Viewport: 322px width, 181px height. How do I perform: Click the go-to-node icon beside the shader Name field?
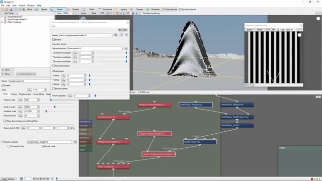pyautogui.click(x=116, y=35)
